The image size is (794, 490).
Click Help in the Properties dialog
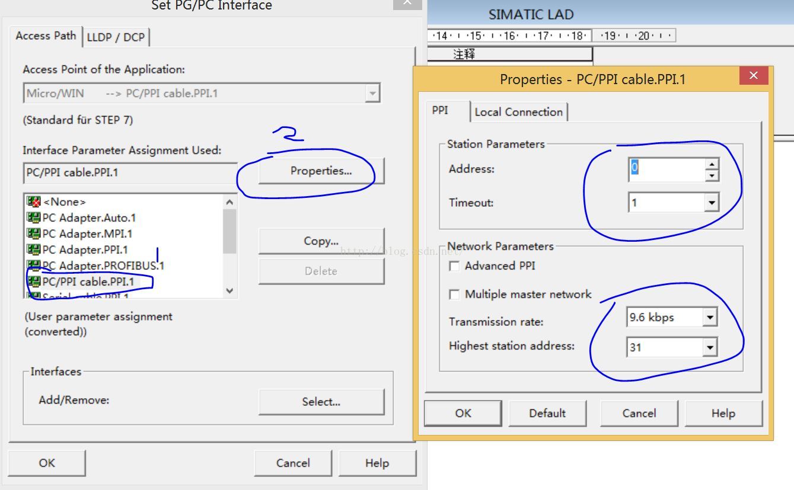(x=723, y=413)
